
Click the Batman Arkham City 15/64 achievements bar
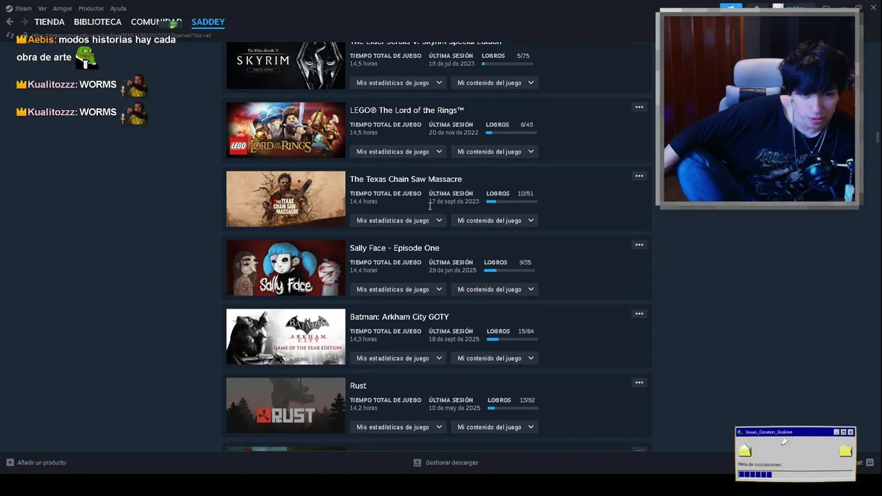pos(512,340)
